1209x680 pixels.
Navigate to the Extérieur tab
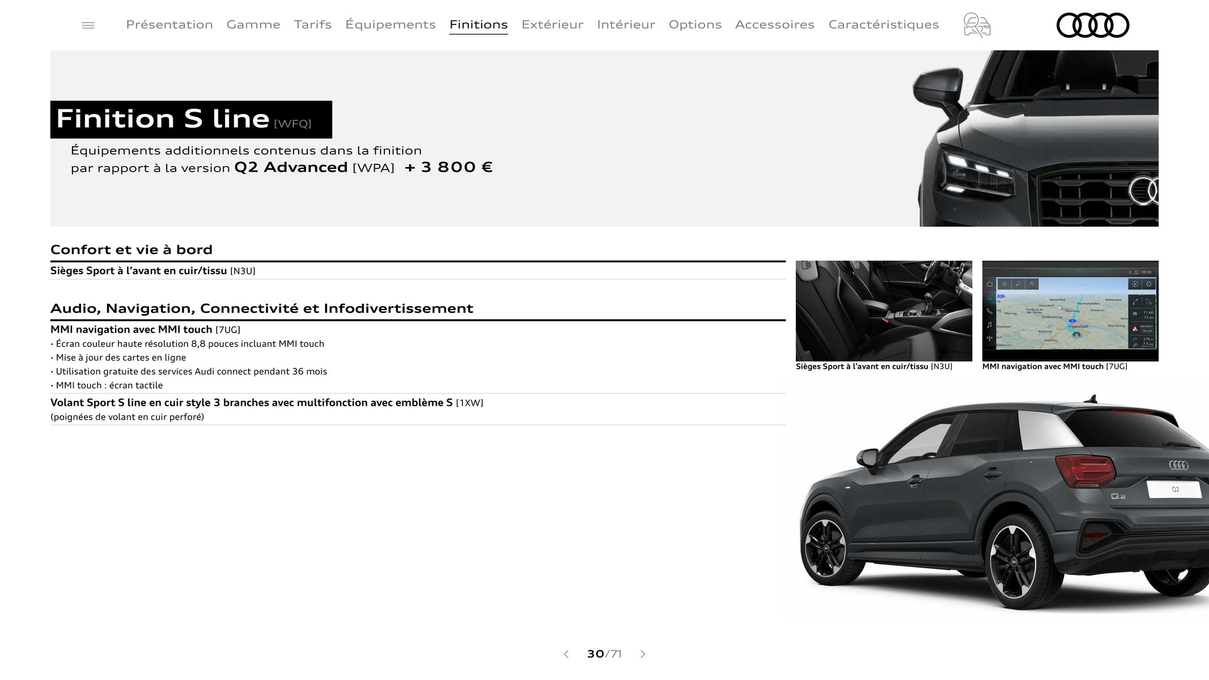pos(552,24)
